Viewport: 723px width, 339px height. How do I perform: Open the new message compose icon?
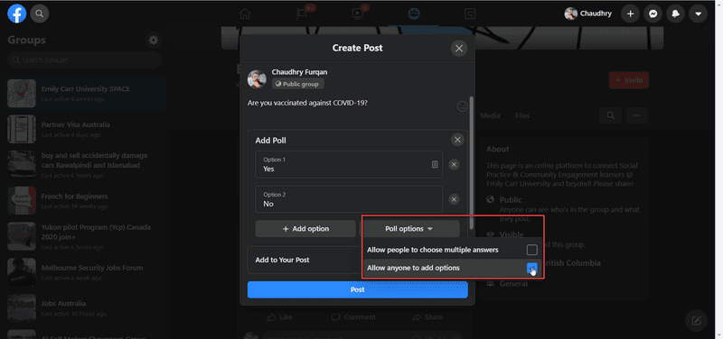point(697,320)
